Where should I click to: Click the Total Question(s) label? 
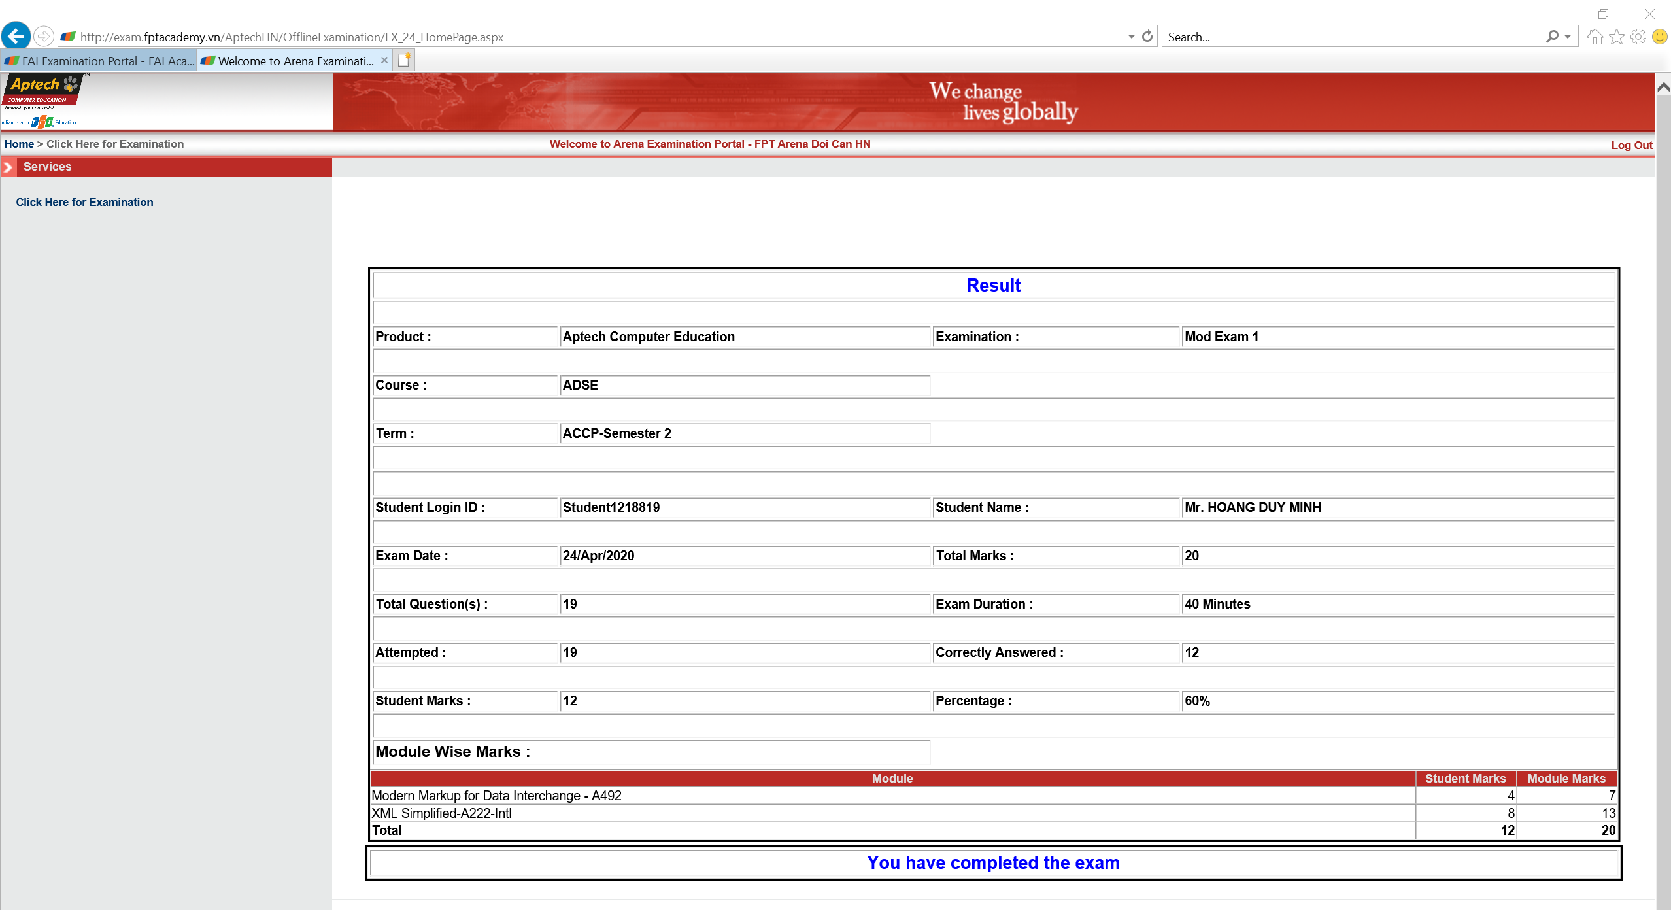click(431, 604)
